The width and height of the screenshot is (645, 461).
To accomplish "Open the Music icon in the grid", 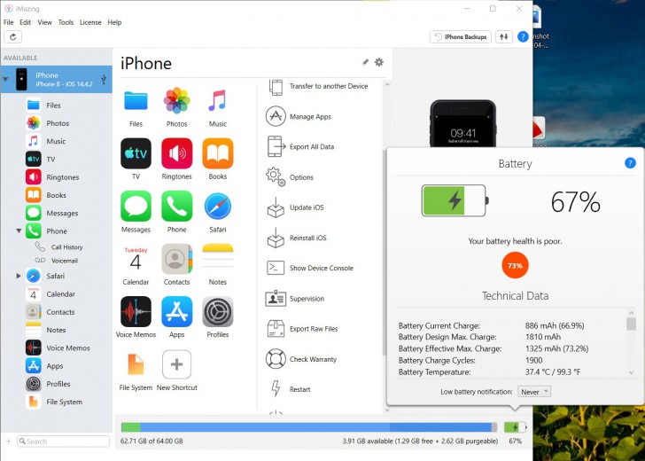I will pos(218,101).
